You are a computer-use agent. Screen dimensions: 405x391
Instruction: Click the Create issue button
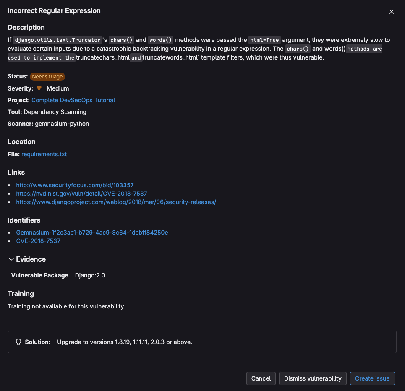[x=372, y=378]
